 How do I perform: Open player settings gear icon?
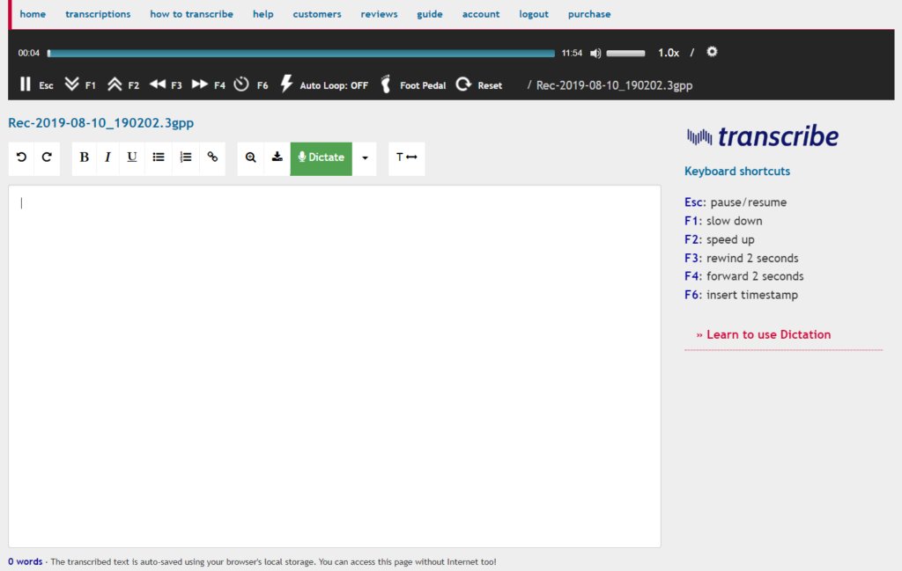point(712,52)
